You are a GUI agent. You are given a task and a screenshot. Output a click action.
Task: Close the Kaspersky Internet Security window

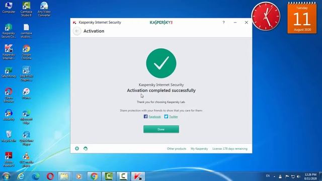coord(247,22)
